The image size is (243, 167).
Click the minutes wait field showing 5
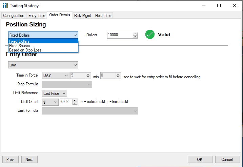click(x=78, y=76)
